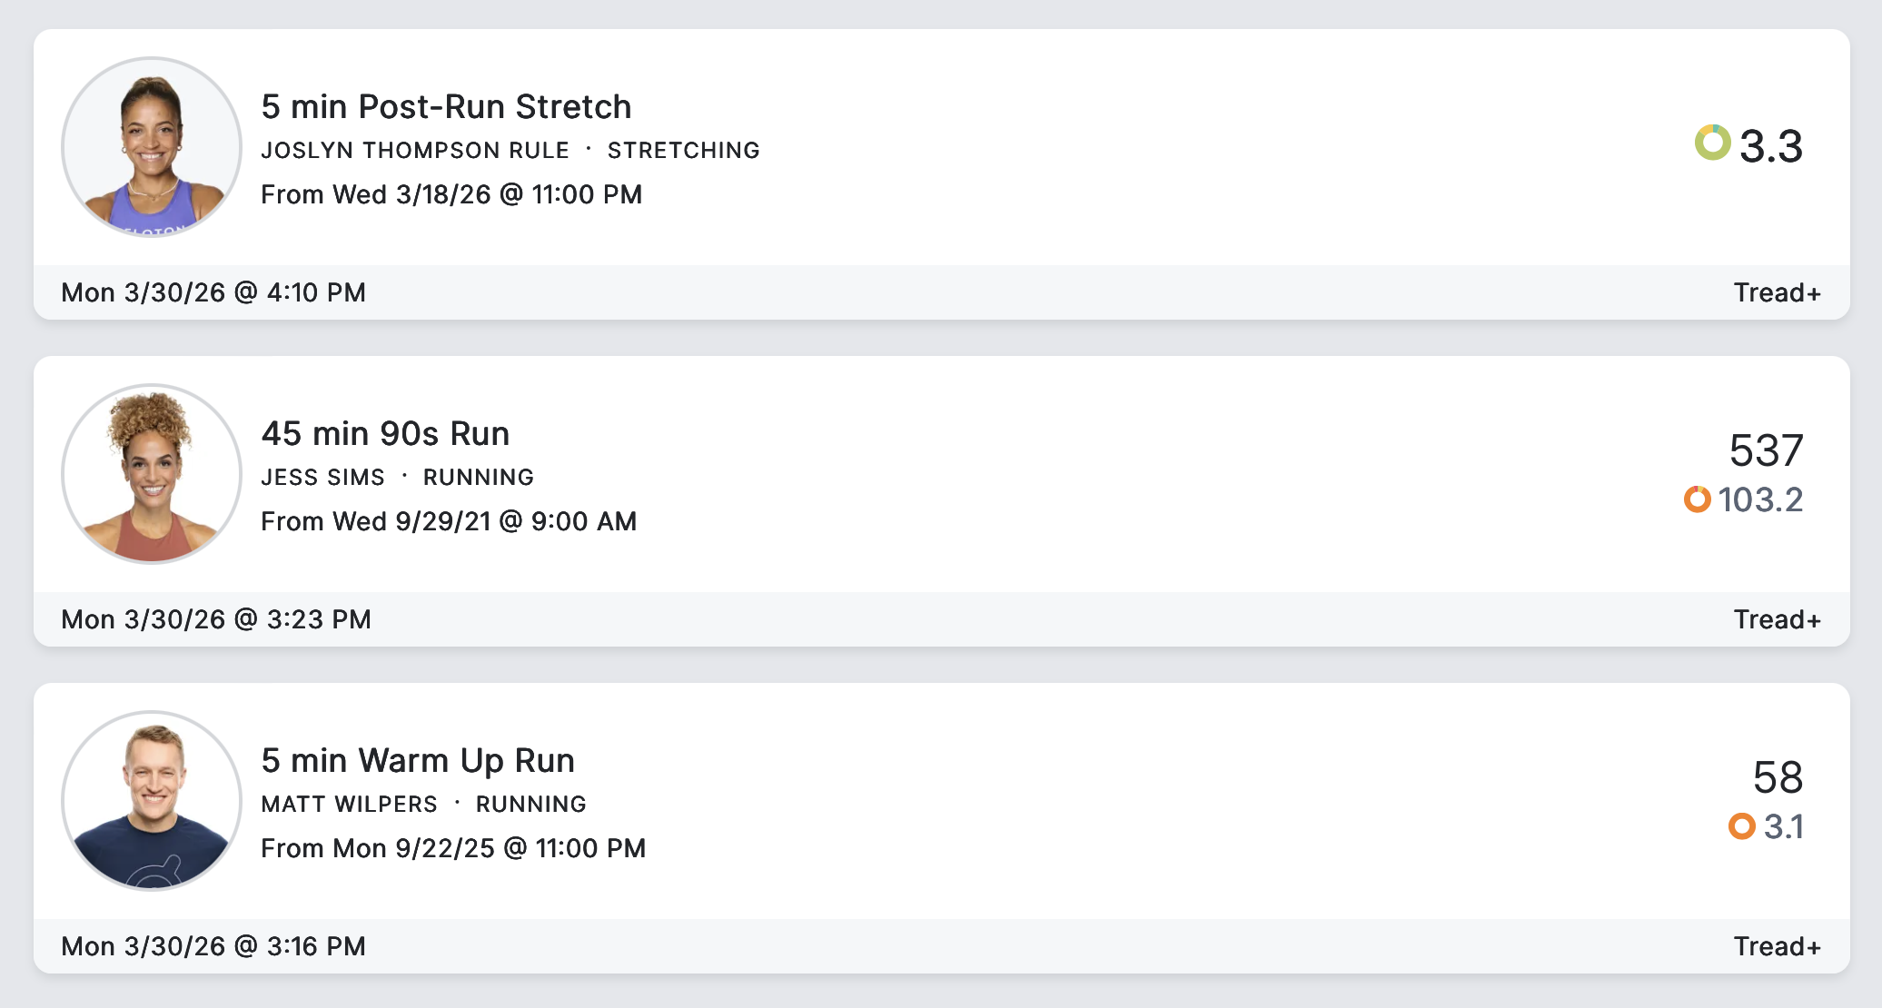Click strive score ring beside 3.1
Screen dimensions: 1882x1008
click(1741, 826)
